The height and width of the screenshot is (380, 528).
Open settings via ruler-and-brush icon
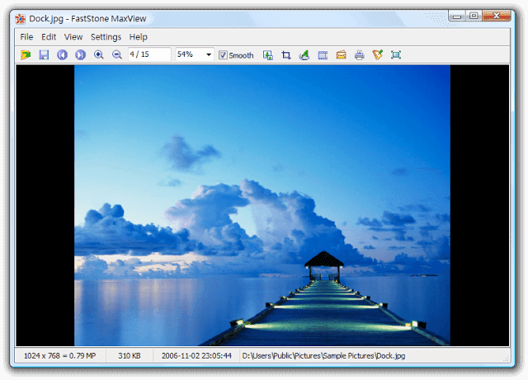[378, 54]
